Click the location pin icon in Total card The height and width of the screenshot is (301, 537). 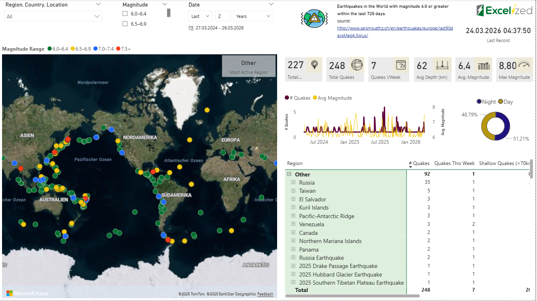pos(314,65)
